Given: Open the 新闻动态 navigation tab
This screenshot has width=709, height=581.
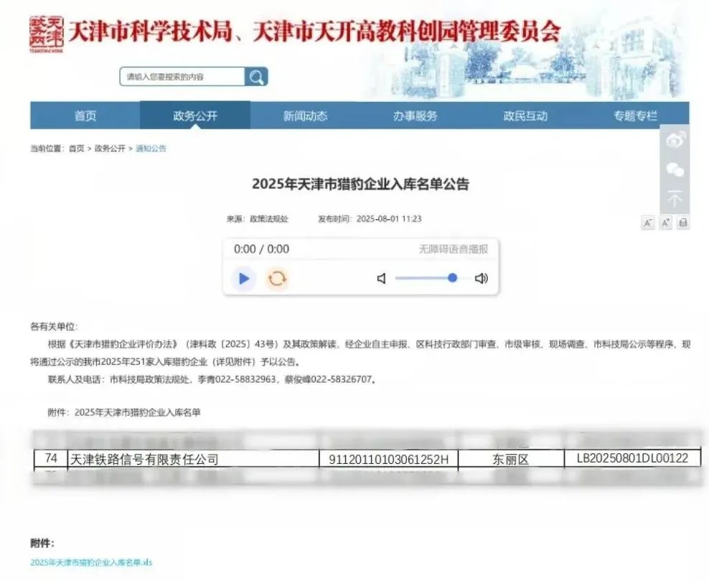Looking at the screenshot, I should [x=305, y=116].
